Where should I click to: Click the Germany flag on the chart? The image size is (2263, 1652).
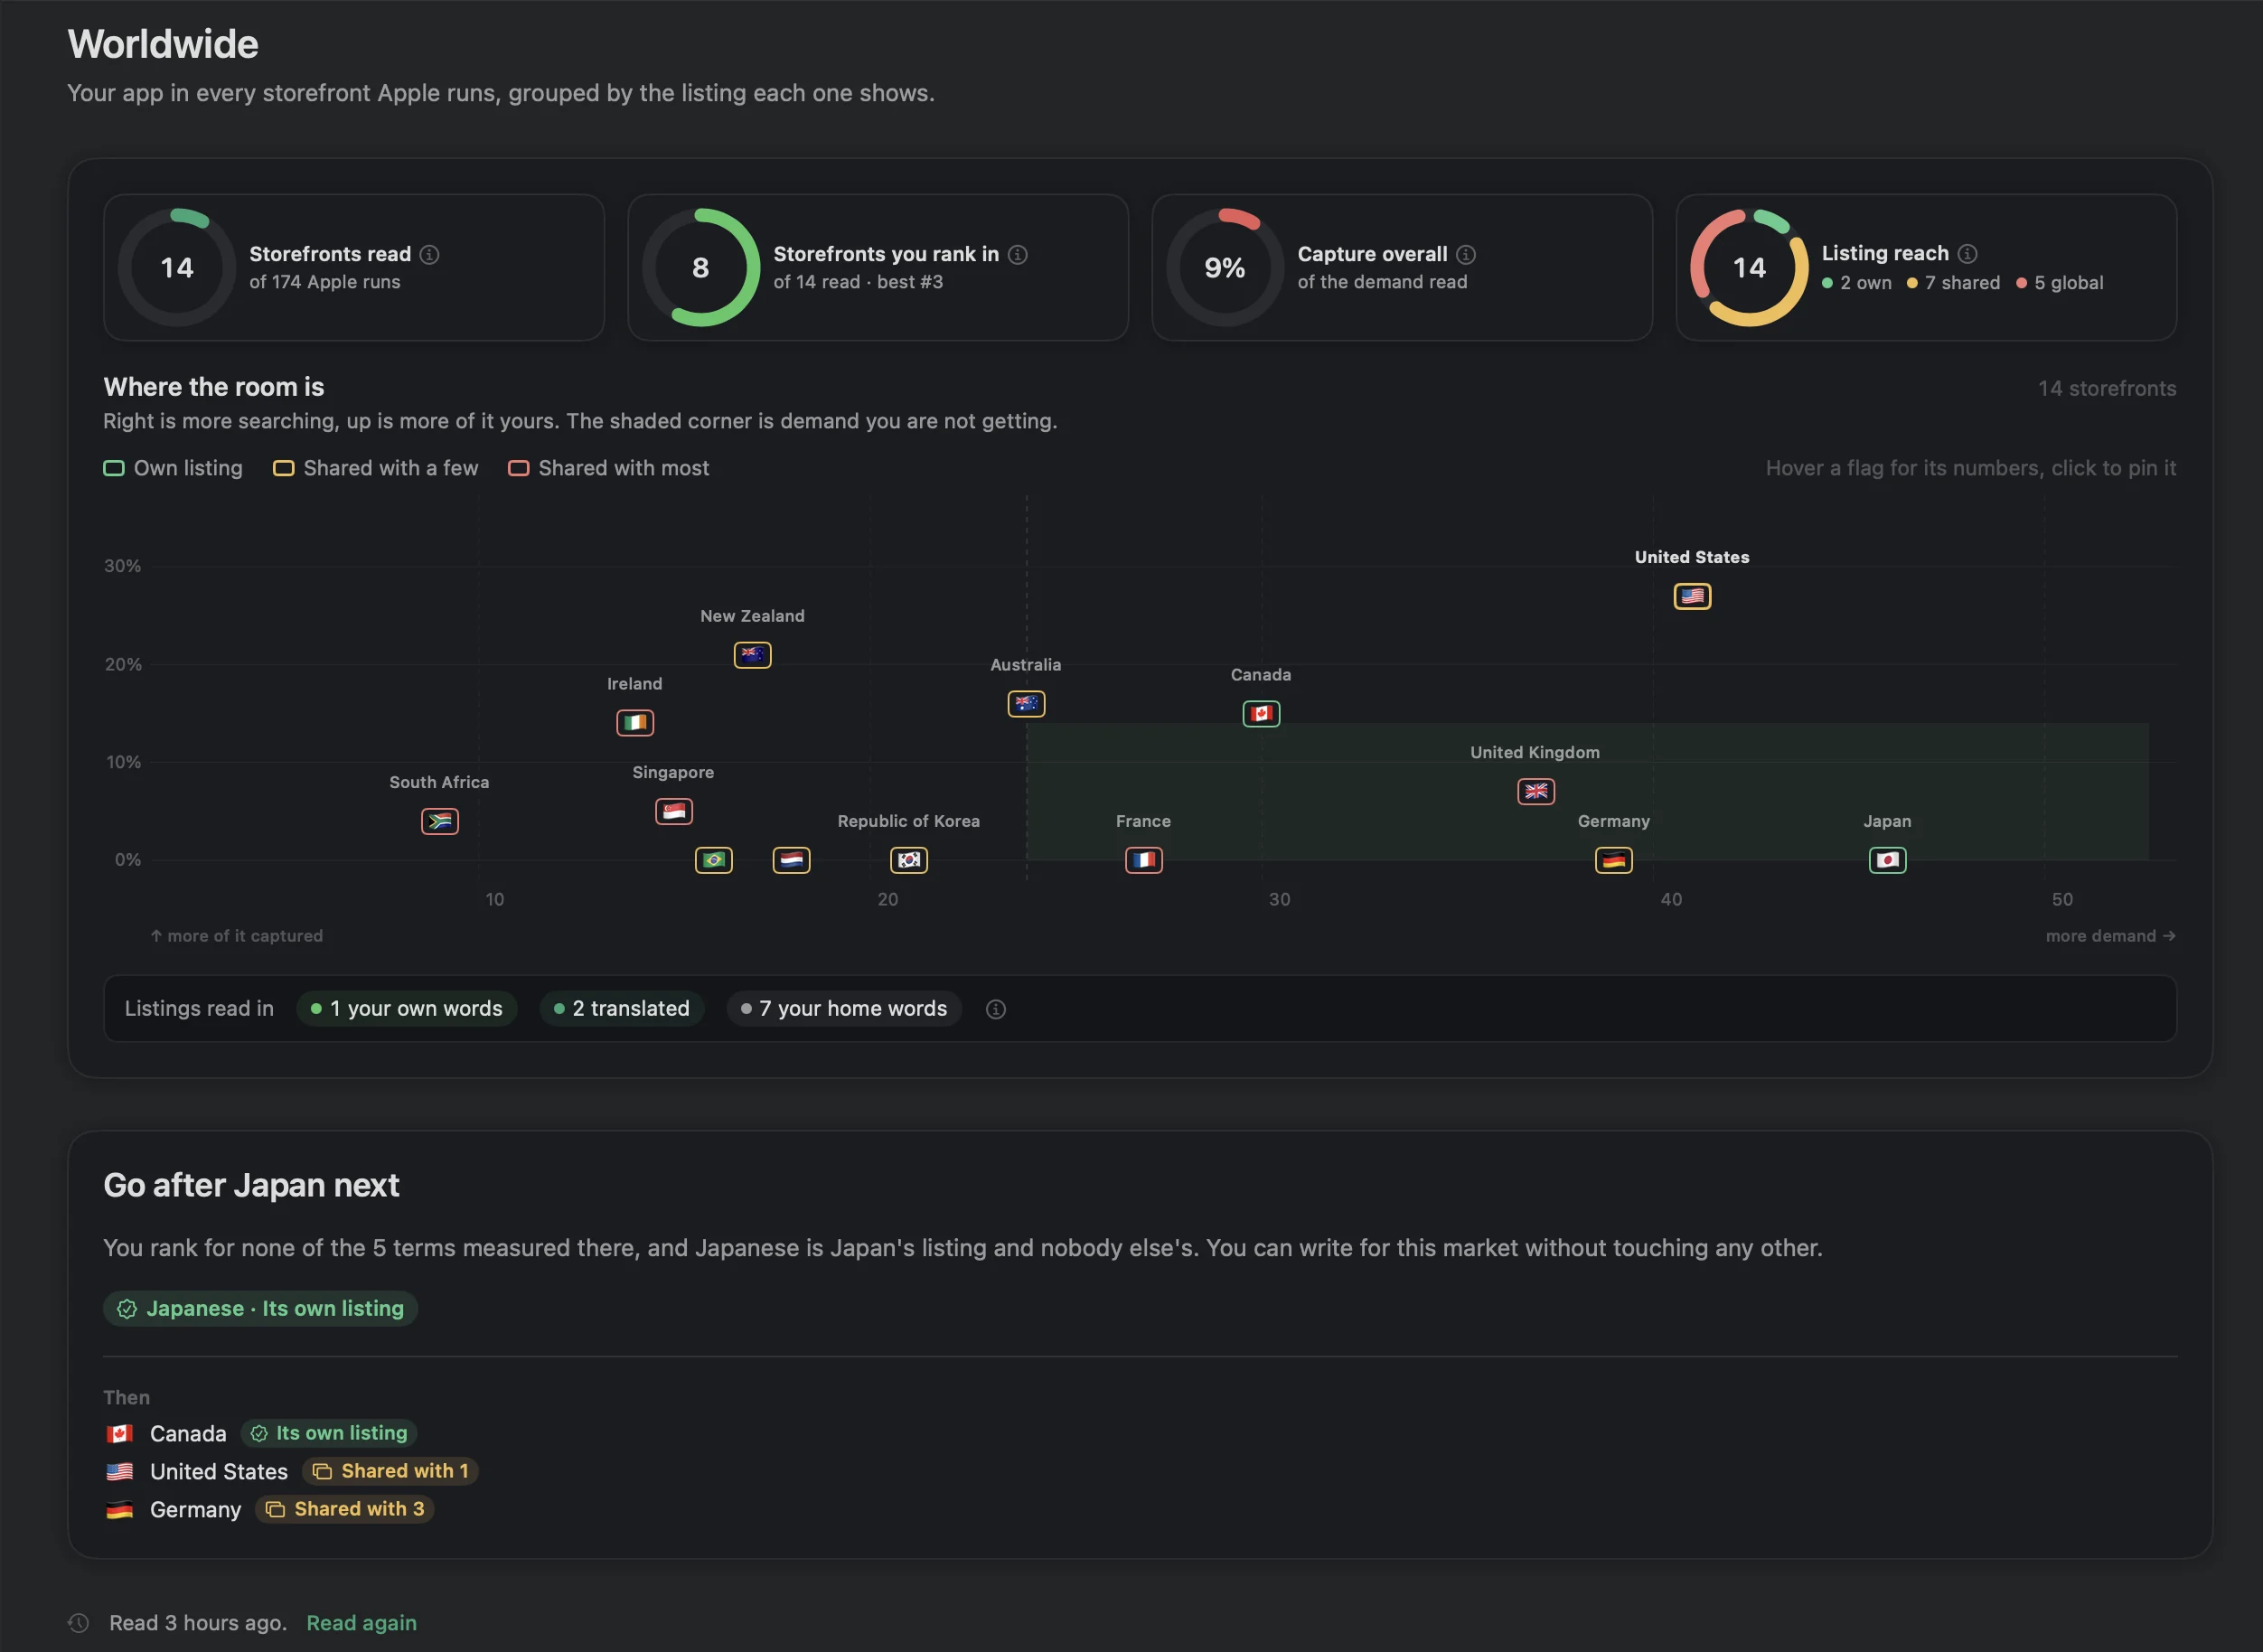(1614, 860)
